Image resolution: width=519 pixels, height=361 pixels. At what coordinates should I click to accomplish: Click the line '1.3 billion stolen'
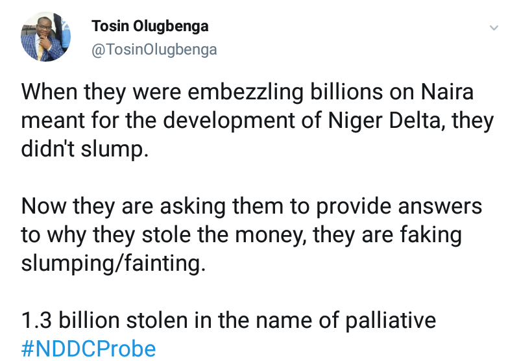click(x=228, y=320)
